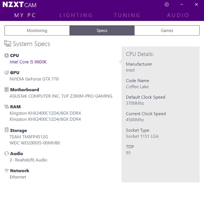The width and height of the screenshot is (204, 208).
Task: Click the CPU chip icon
Action: [7, 55]
